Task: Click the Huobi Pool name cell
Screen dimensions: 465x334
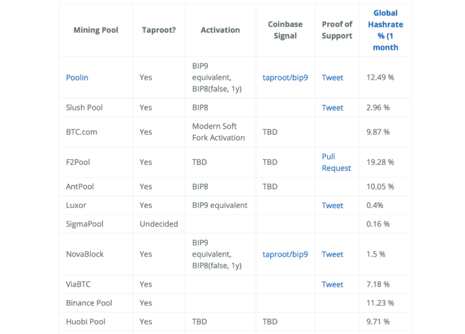Action: coord(86,322)
